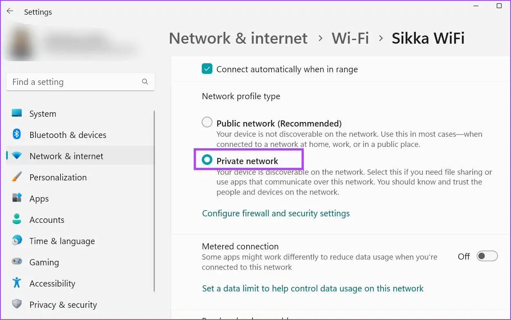Viewport: 511px width, 320px height.
Task: Select Private network radio button
Action: point(207,160)
